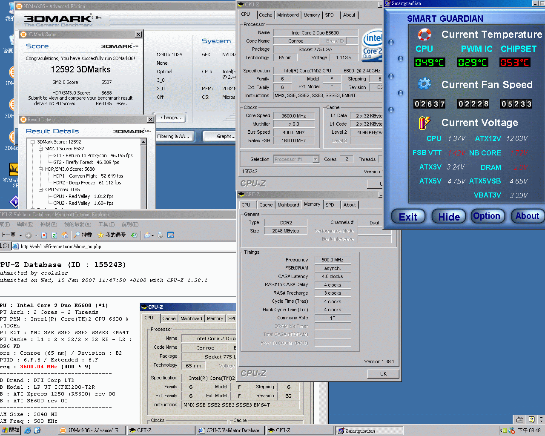Click the About button in Smart Guardian
Screen dimensions: 545x436
527,216
